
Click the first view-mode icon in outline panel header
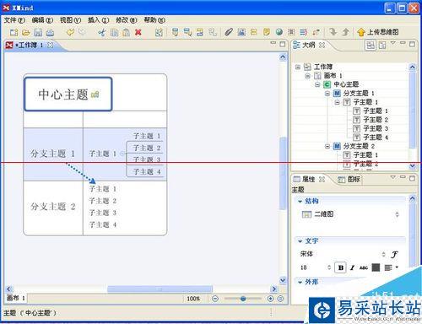371,45
